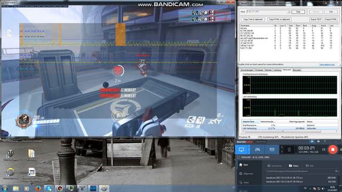Open screen mode dropdown arrow in Bandicam
The height and width of the screenshot is (192, 342).
[x=249, y=149]
